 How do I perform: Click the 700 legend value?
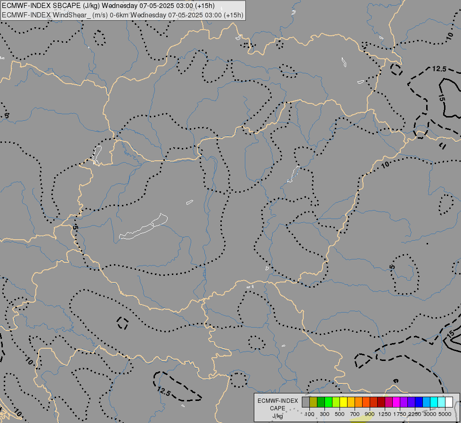tap(355, 414)
